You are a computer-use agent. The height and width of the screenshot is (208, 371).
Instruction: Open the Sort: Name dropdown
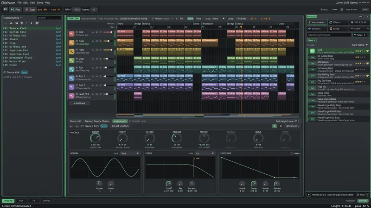pos(360,45)
